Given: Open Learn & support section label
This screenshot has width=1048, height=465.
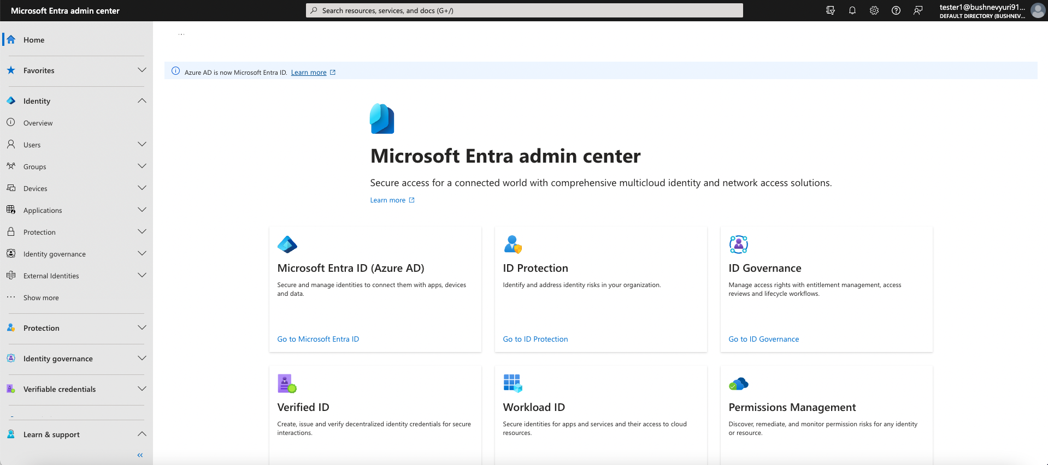Looking at the screenshot, I should 51,434.
